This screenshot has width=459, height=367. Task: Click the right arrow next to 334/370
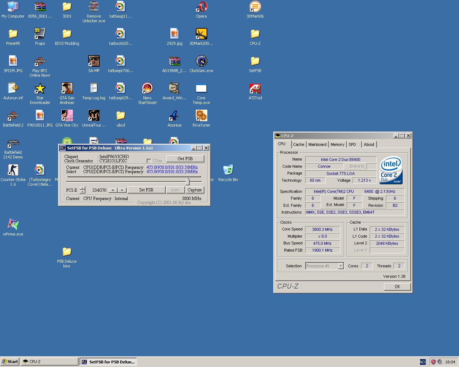[122, 190]
